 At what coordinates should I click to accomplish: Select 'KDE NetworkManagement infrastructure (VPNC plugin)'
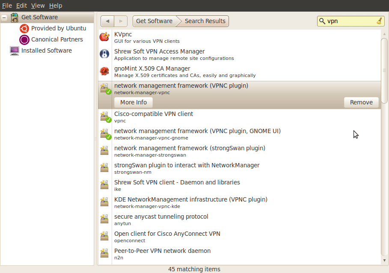[191, 199]
